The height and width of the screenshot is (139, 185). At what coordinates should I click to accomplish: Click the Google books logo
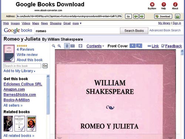coord(18,30)
